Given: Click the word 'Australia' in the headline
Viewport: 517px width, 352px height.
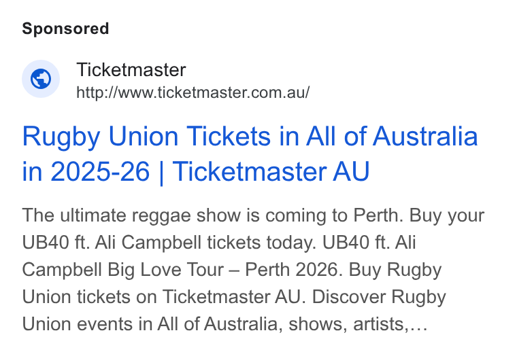Looking at the screenshot, I should 425,137.
